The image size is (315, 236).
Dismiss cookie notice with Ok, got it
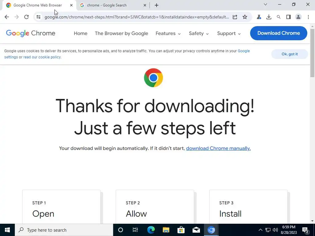[x=289, y=54]
